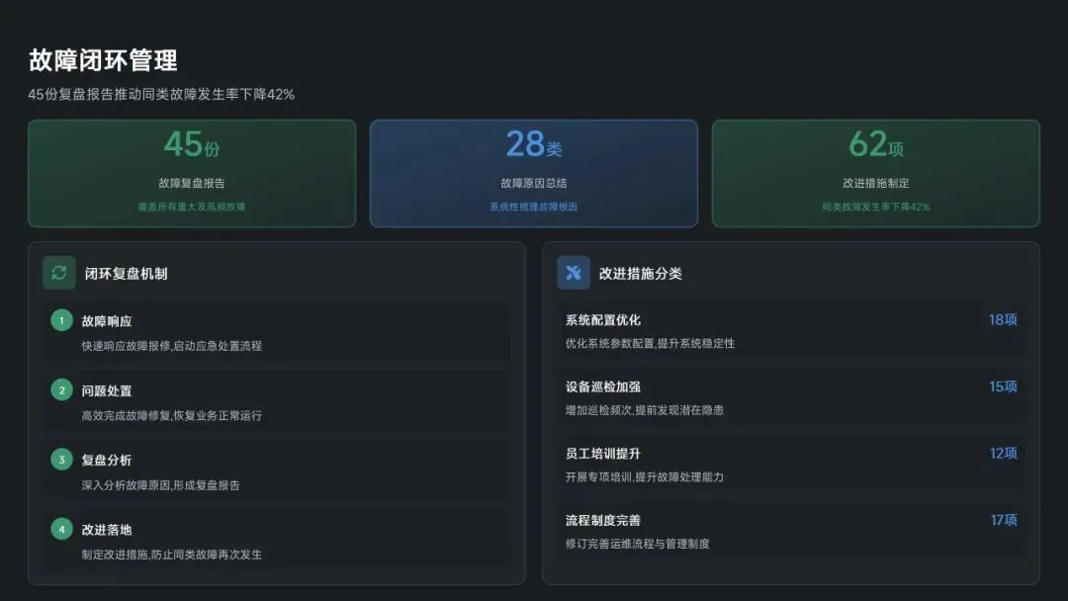Open the 28类 故障原因总结 card
1068x601 pixels.
[x=534, y=174]
